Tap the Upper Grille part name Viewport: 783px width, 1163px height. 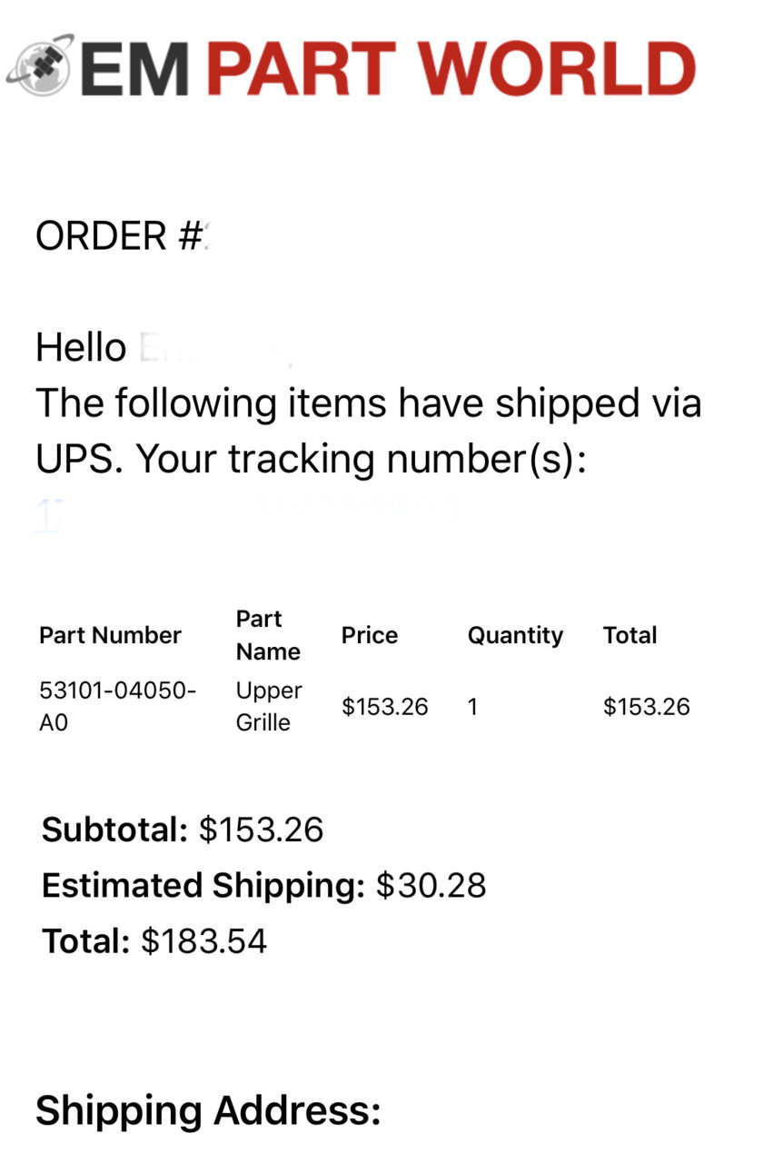pyautogui.click(x=269, y=707)
